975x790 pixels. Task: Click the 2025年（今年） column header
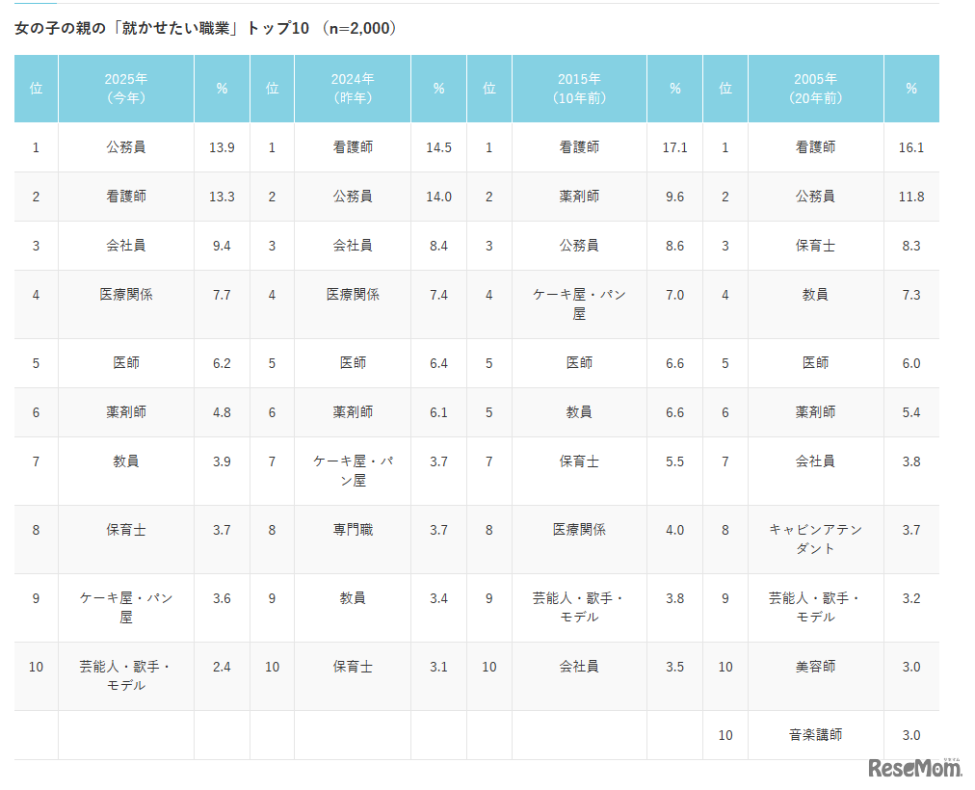125,89
